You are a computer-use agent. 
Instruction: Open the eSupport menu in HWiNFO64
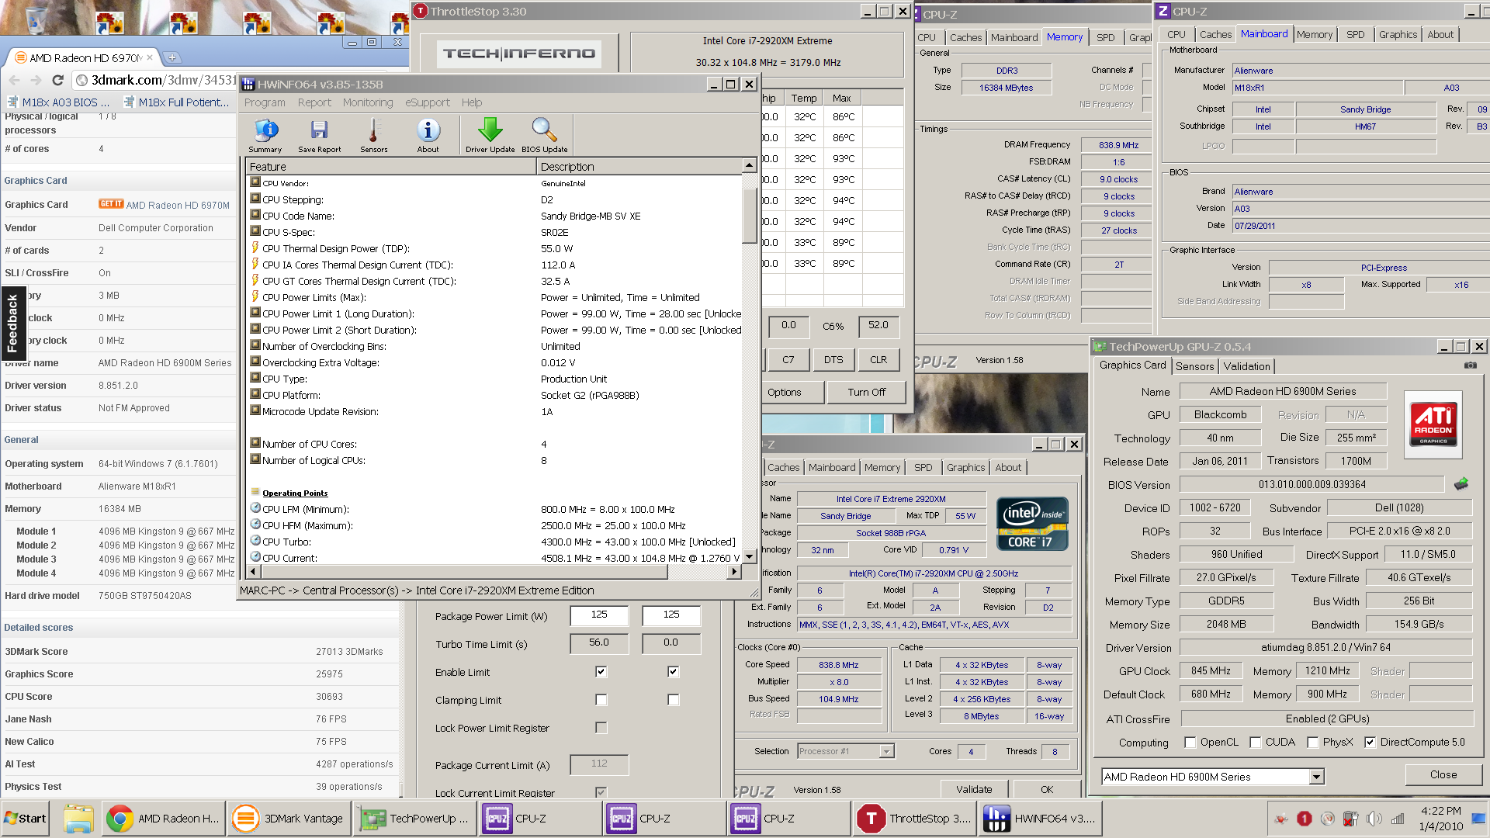(x=428, y=102)
